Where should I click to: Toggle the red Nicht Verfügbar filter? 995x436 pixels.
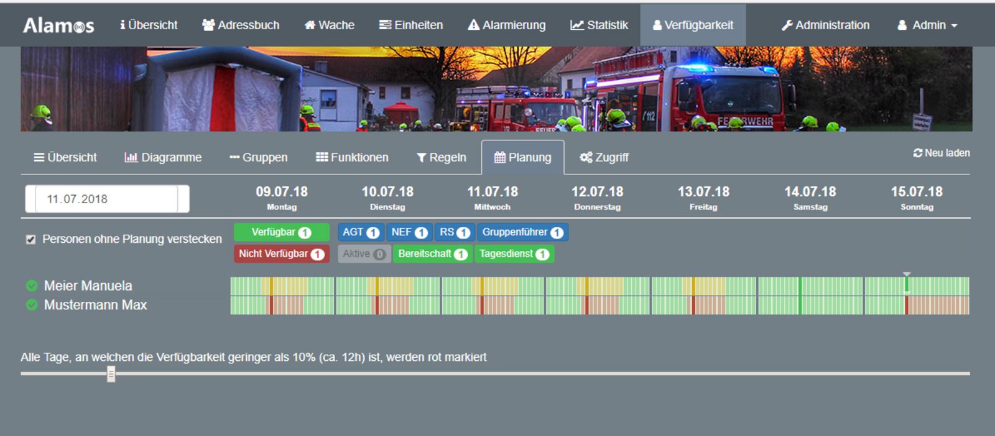point(281,254)
